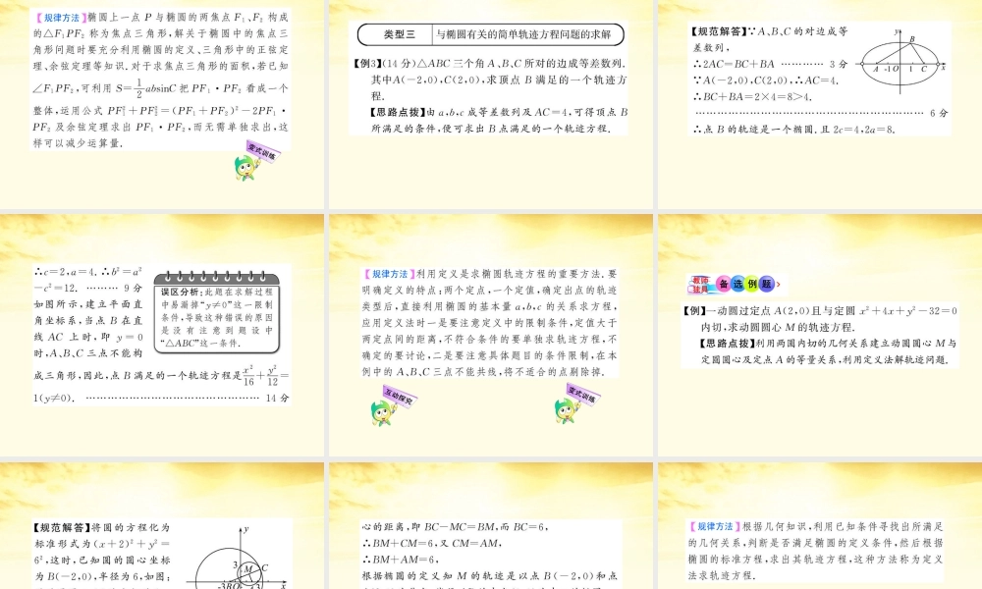Click the line ∴2AC=BC+BA

734,64
